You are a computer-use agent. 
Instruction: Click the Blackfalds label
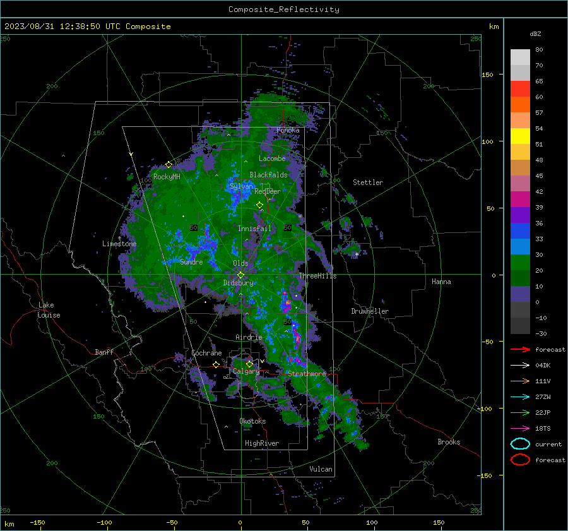click(x=268, y=175)
